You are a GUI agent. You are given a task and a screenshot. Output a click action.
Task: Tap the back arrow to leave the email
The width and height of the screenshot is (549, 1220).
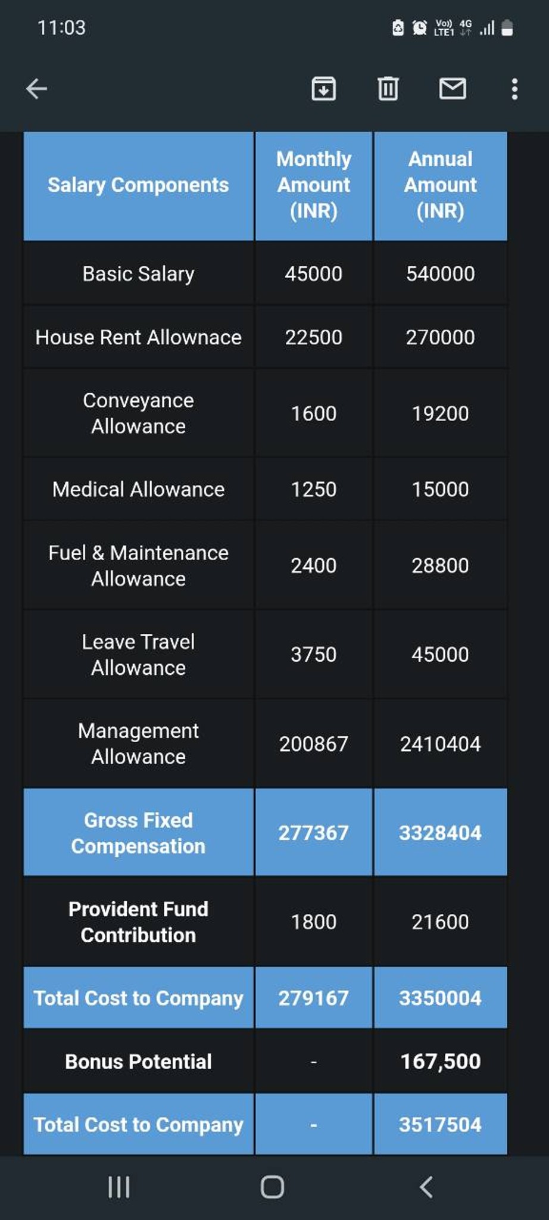pos(36,89)
